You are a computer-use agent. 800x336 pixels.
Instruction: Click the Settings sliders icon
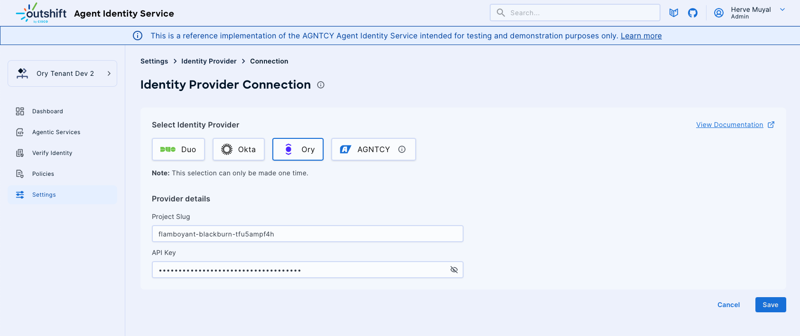tap(20, 195)
